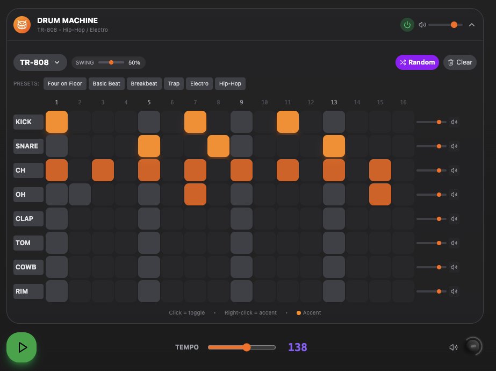The width and height of the screenshot is (496, 371).
Task: Select the CLAP instrument label
Action: point(28,219)
